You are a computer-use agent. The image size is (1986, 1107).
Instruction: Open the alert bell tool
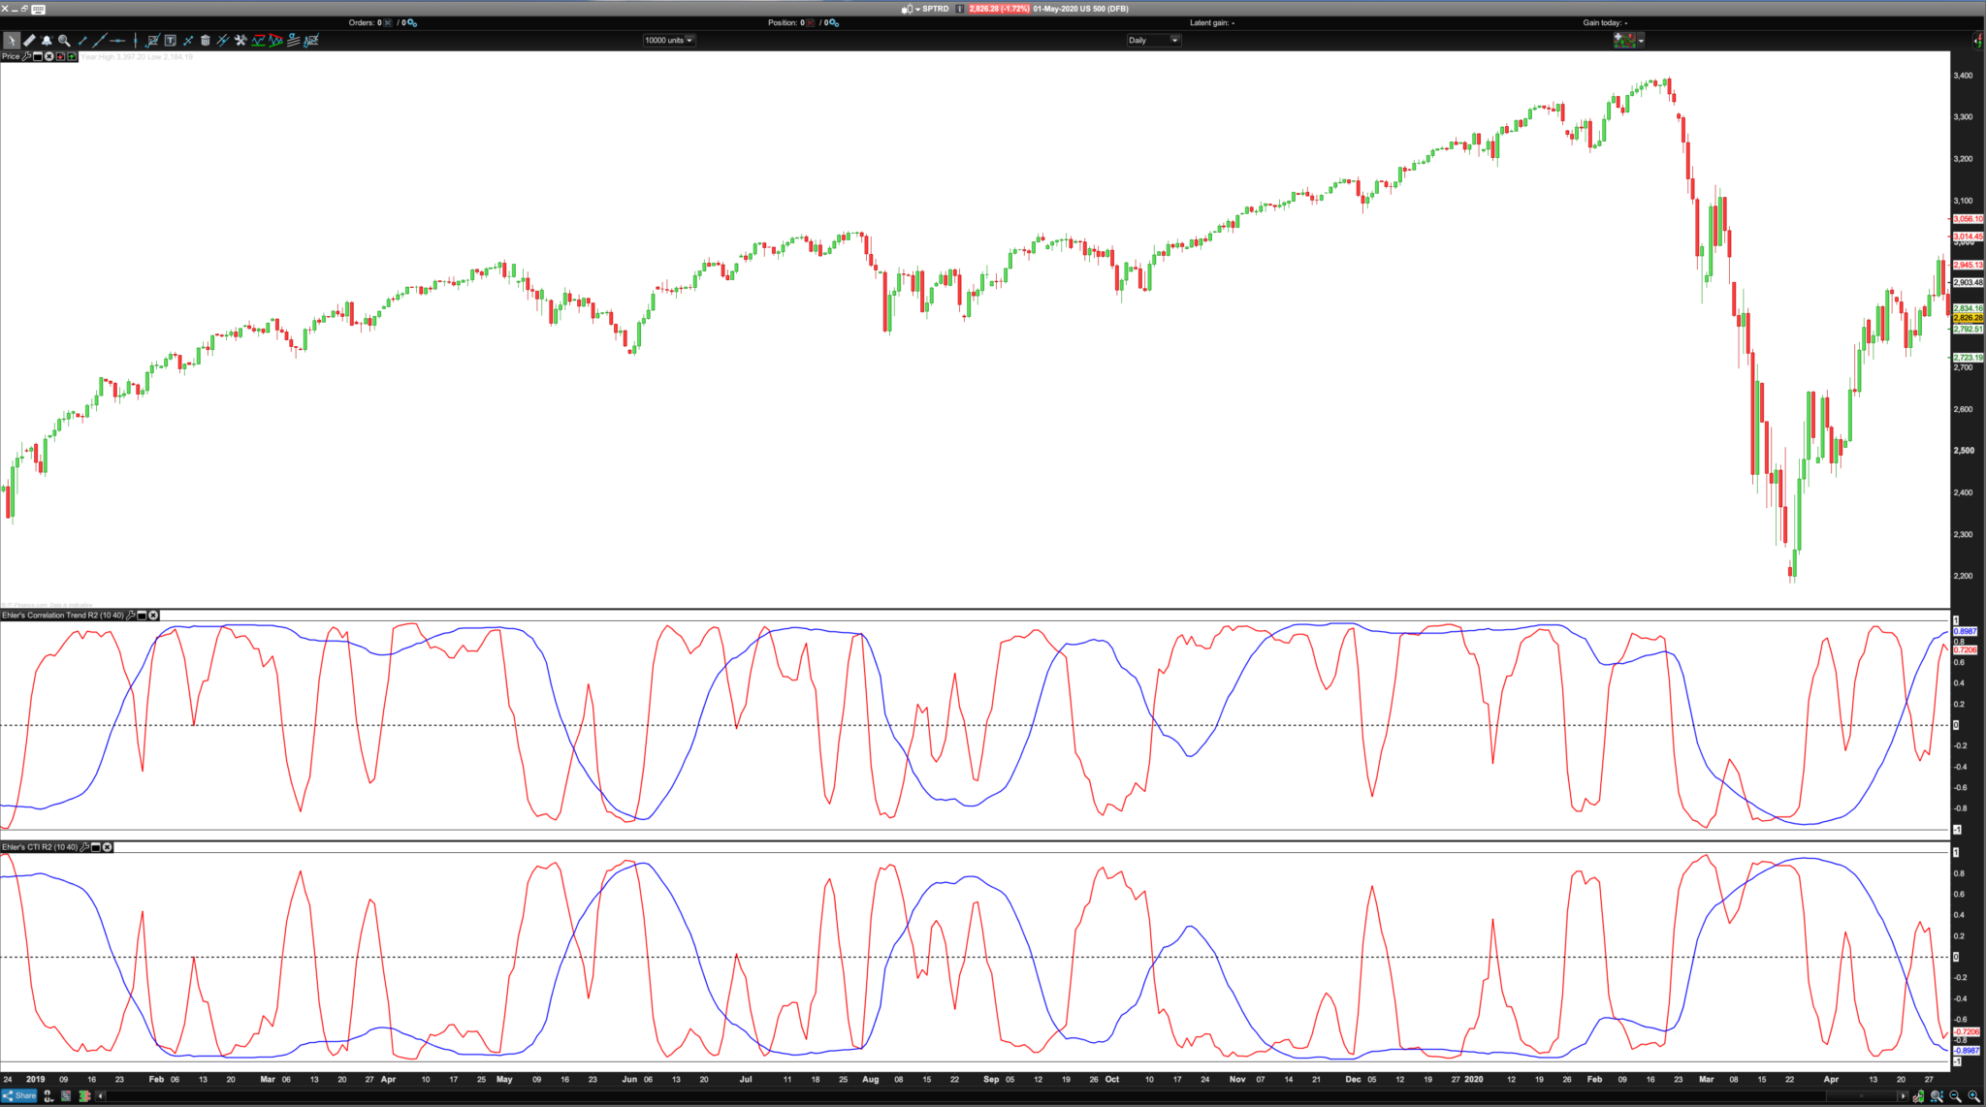tap(47, 41)
